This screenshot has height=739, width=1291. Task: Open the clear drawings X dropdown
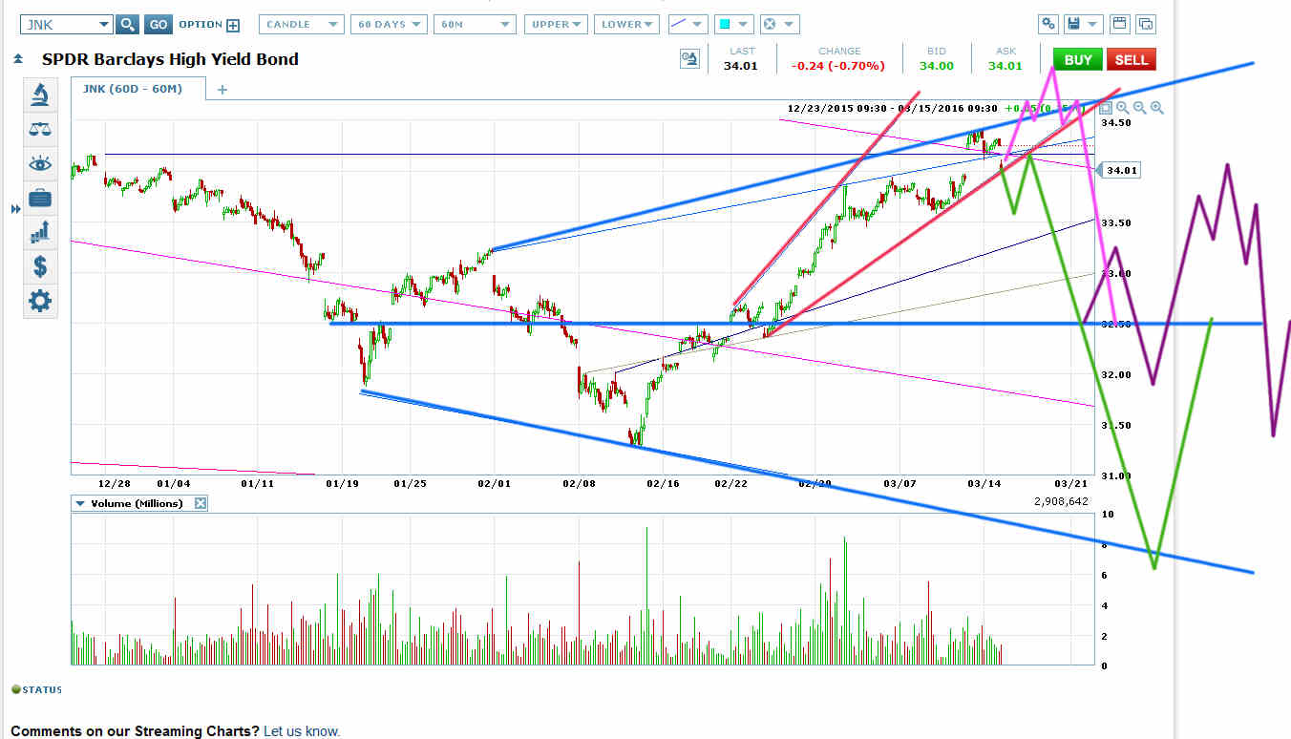[779, 24]
